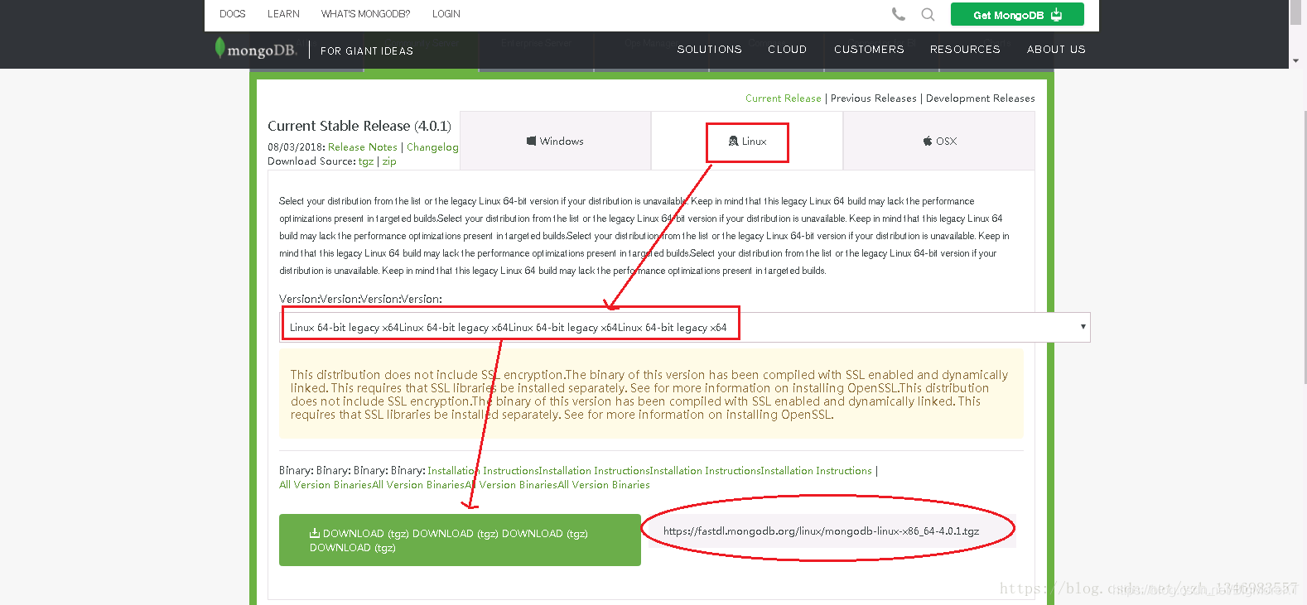
Task: Click the fastdl.mongodb.org download URL text
Action: pyautogui.click(x=821, y=531)
